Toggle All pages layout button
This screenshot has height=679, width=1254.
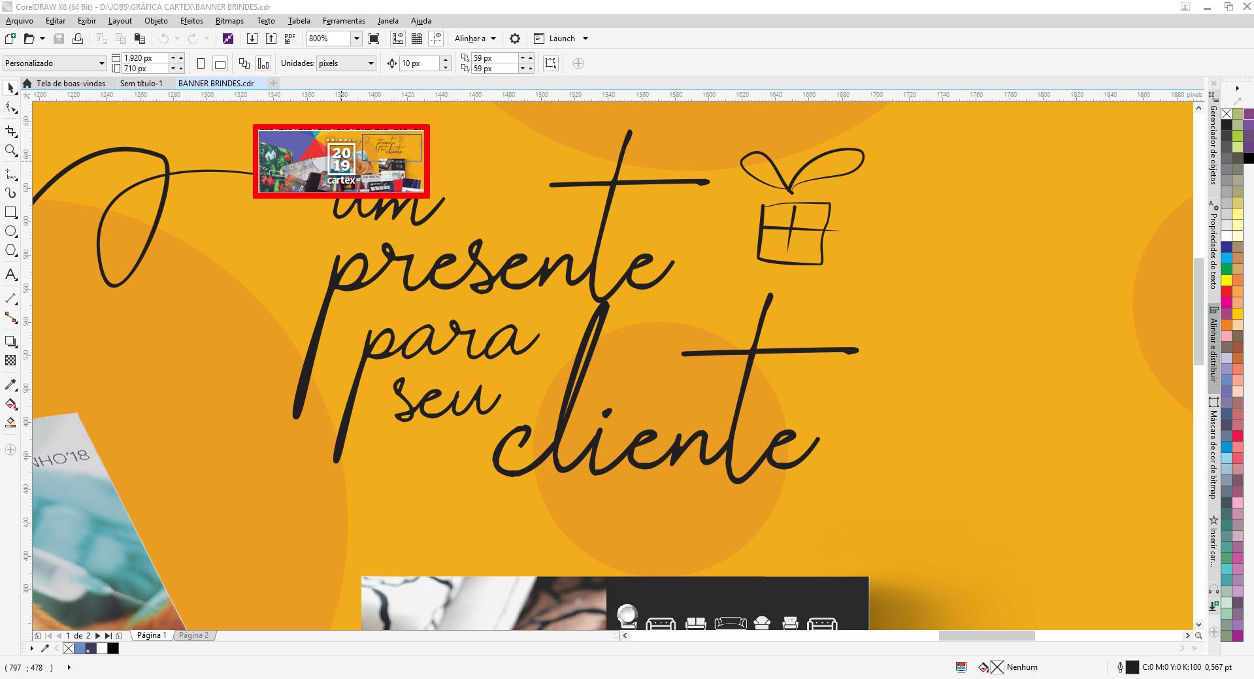(244, 63)
